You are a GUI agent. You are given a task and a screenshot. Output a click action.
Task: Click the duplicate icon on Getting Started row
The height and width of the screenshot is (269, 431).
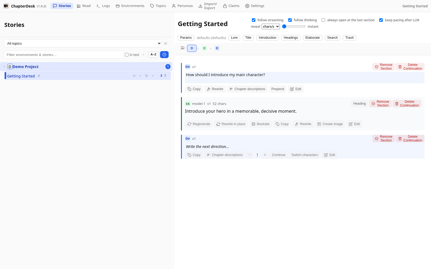[x=147, y=76]
